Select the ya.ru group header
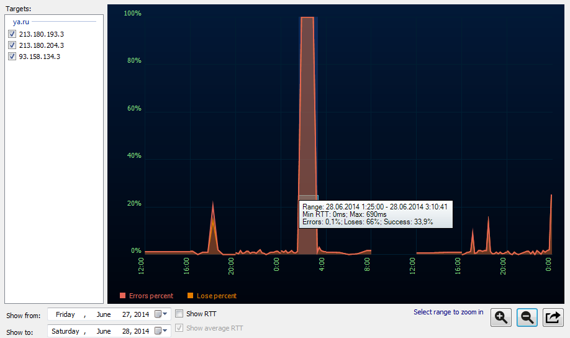 [22, 22]
